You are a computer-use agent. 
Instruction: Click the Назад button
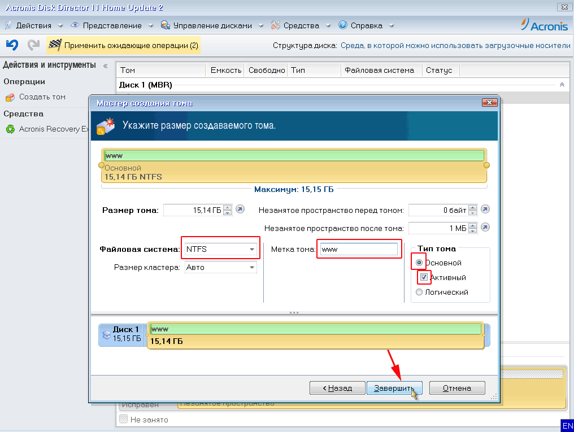[337, 388]
